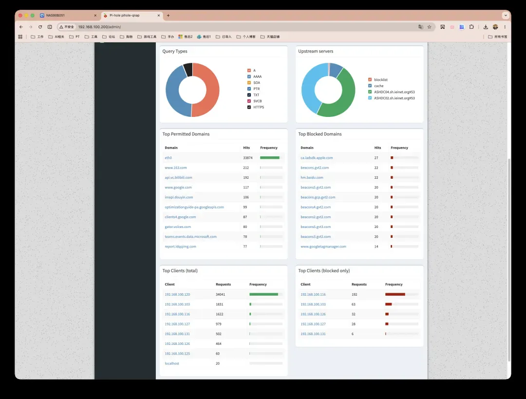
Task: Open the Chrome three-dot menu
Action: click(505, 27)
